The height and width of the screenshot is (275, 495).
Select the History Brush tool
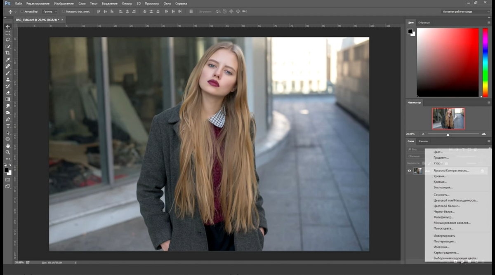click(x=8, y=86)
